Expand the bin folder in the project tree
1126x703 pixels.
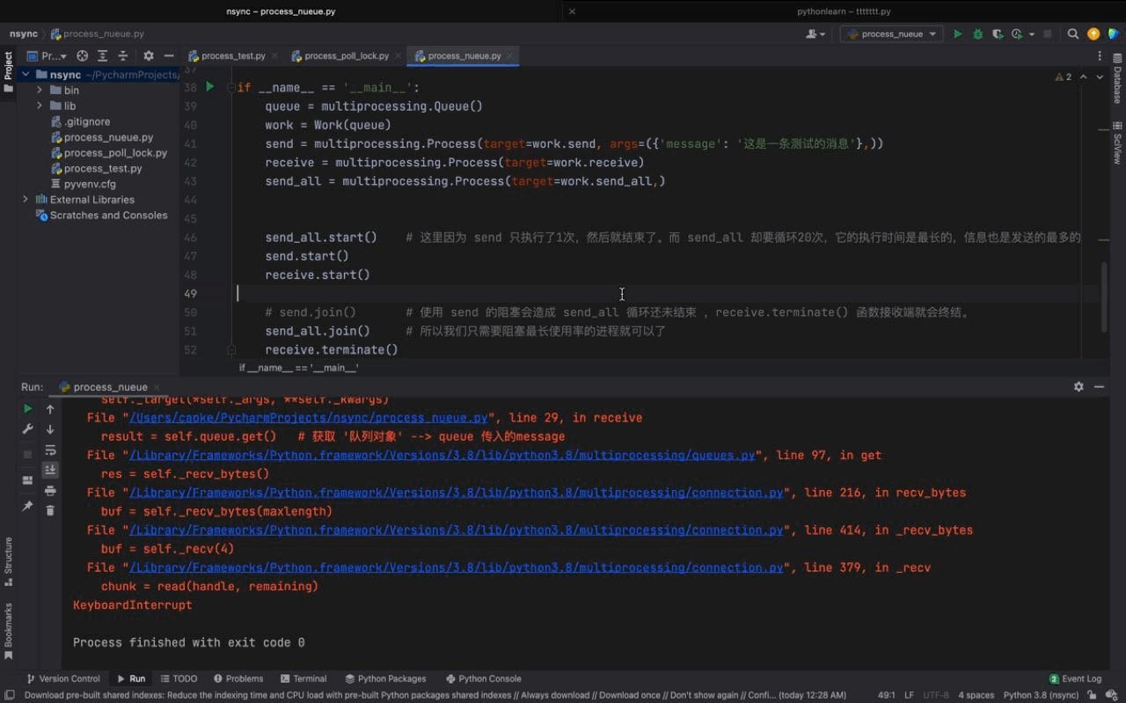coord(38,90)
